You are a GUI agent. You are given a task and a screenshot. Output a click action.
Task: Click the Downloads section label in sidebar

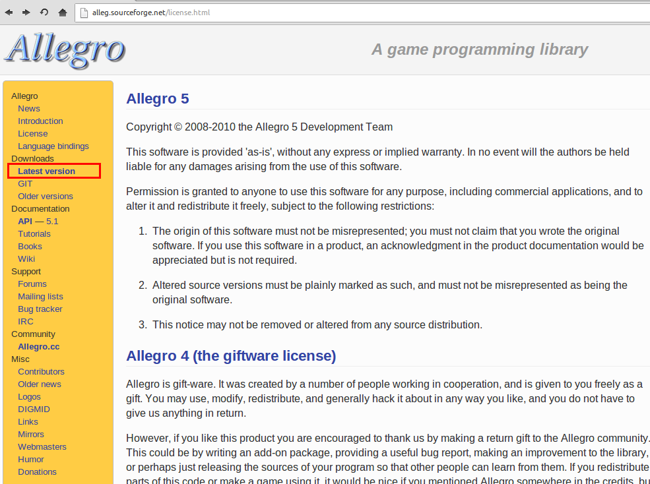pyautogui.click(x=32, y=159)
